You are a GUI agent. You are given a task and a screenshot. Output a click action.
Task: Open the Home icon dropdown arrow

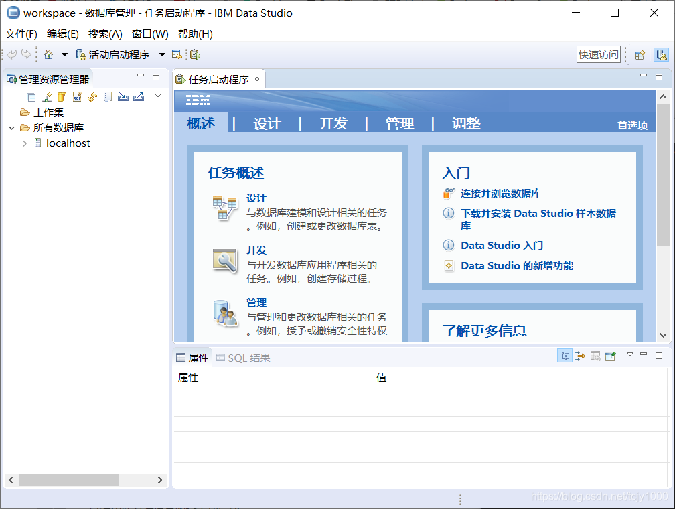coord(64,54)
